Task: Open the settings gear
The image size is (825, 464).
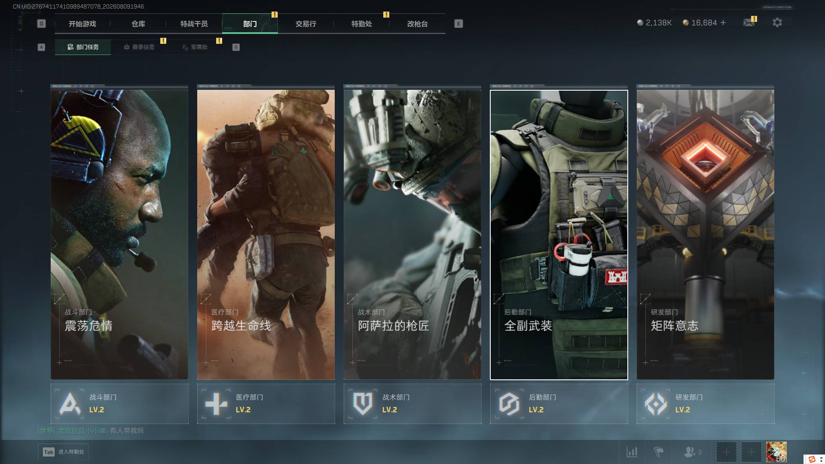Action: point(777,22)
